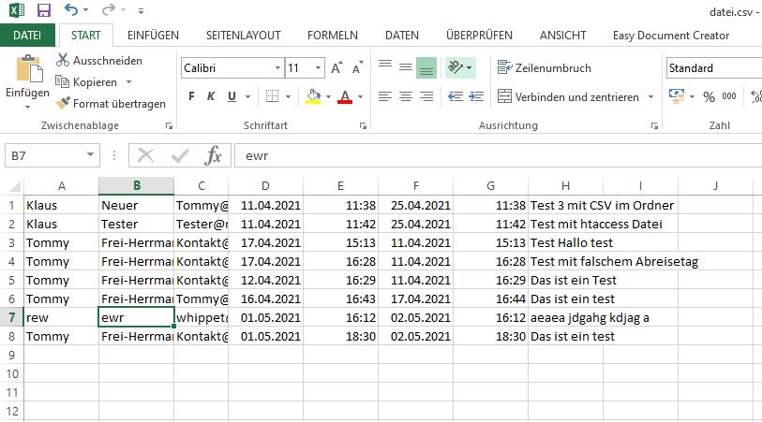Screen dimensions: 762x422
Task: Open the Quick Access Toolbar customize arrow
Action: point(141,10)
